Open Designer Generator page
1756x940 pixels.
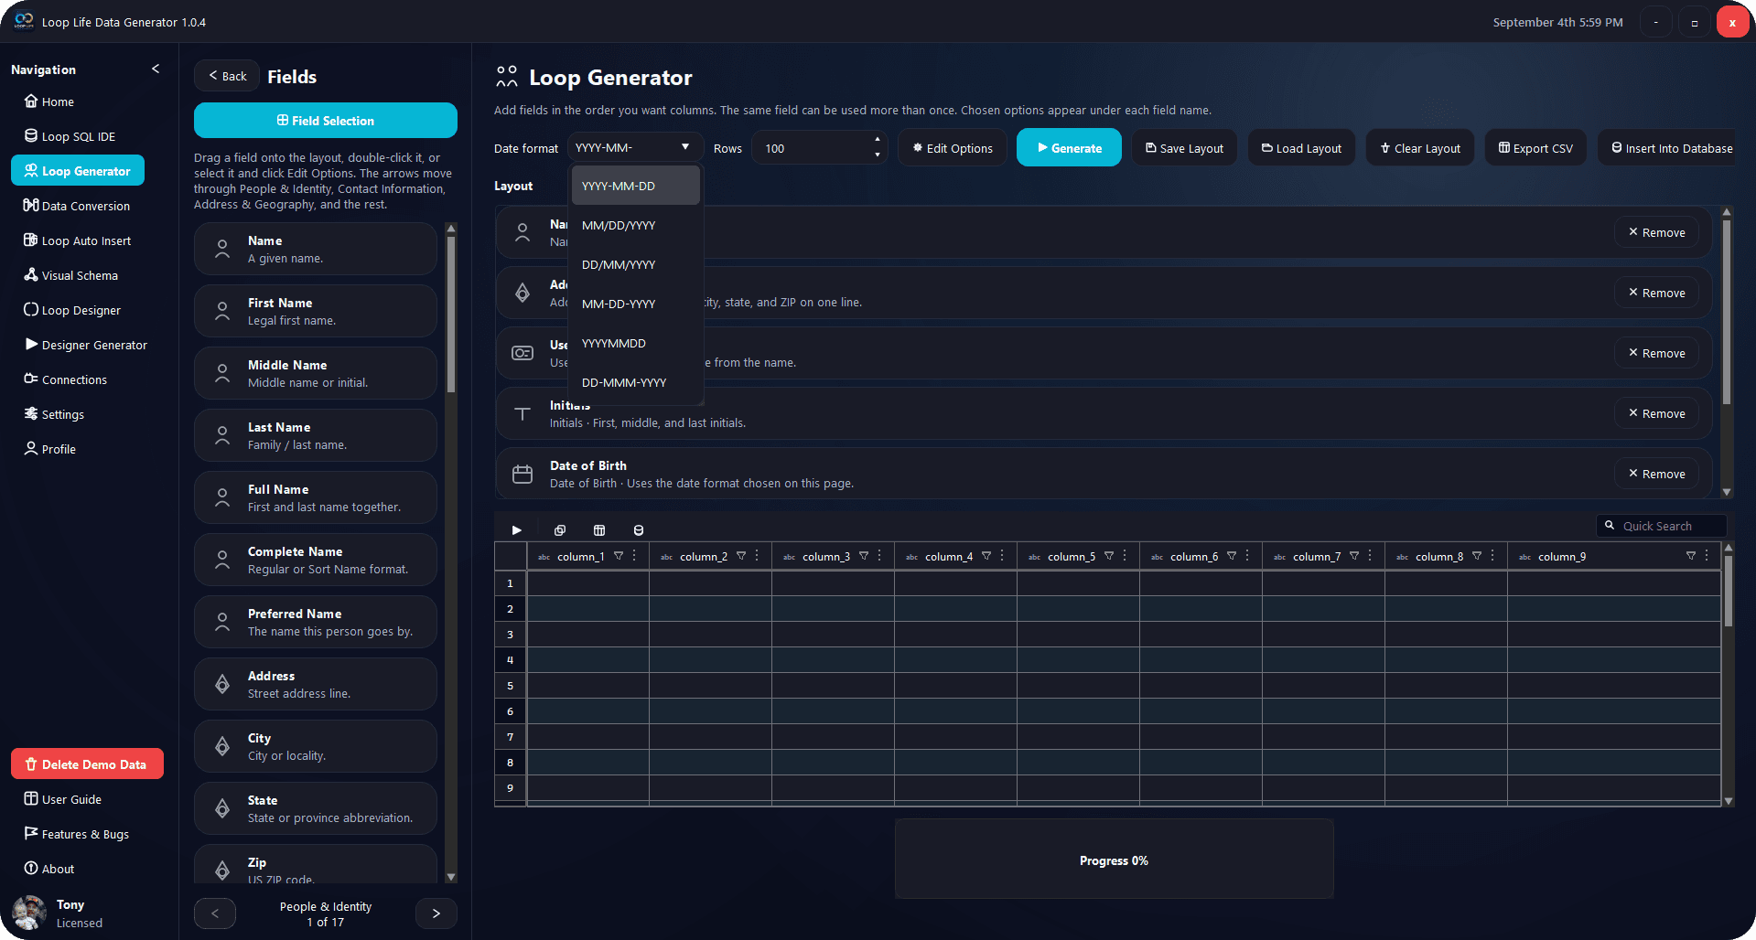pos(86,345)
